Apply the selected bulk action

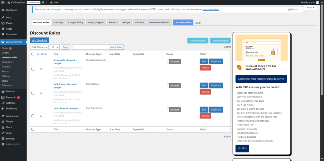tap(65, 47)
